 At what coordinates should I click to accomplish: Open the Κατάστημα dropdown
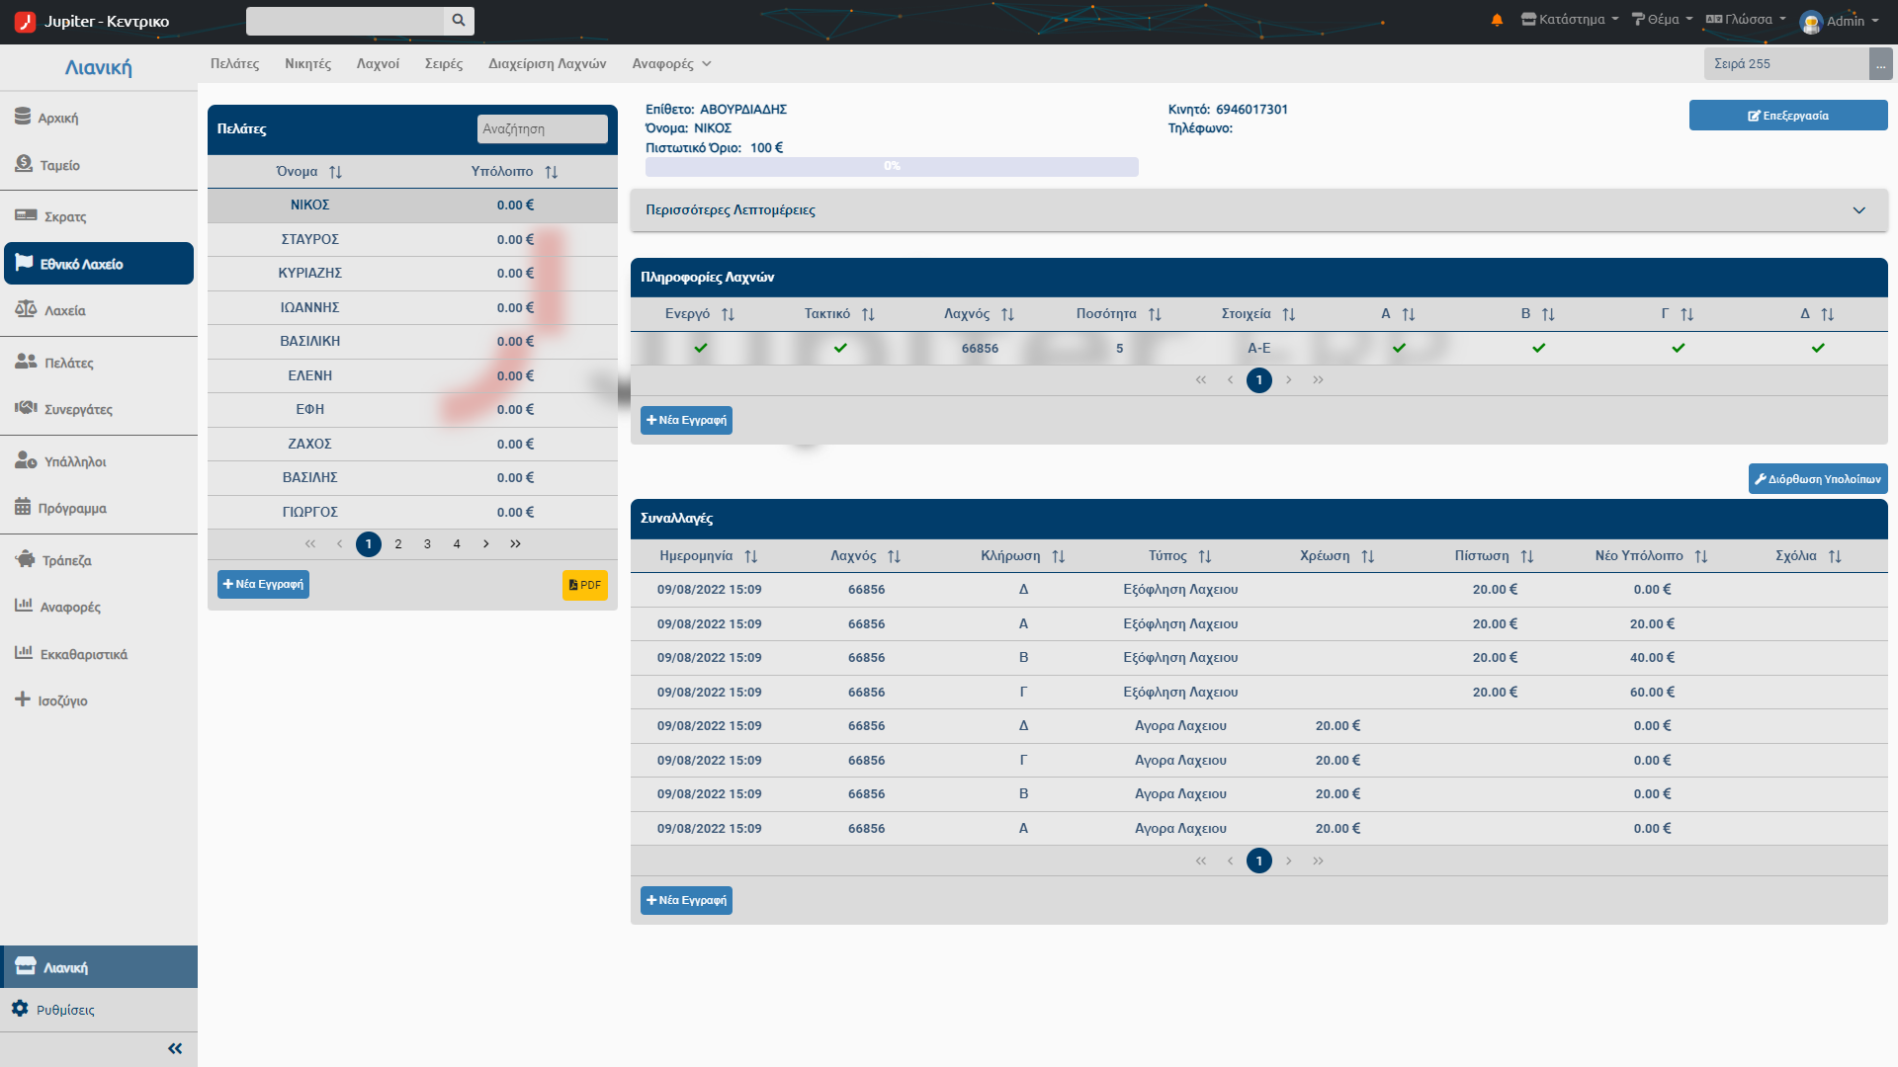(x=1569, y=20)
